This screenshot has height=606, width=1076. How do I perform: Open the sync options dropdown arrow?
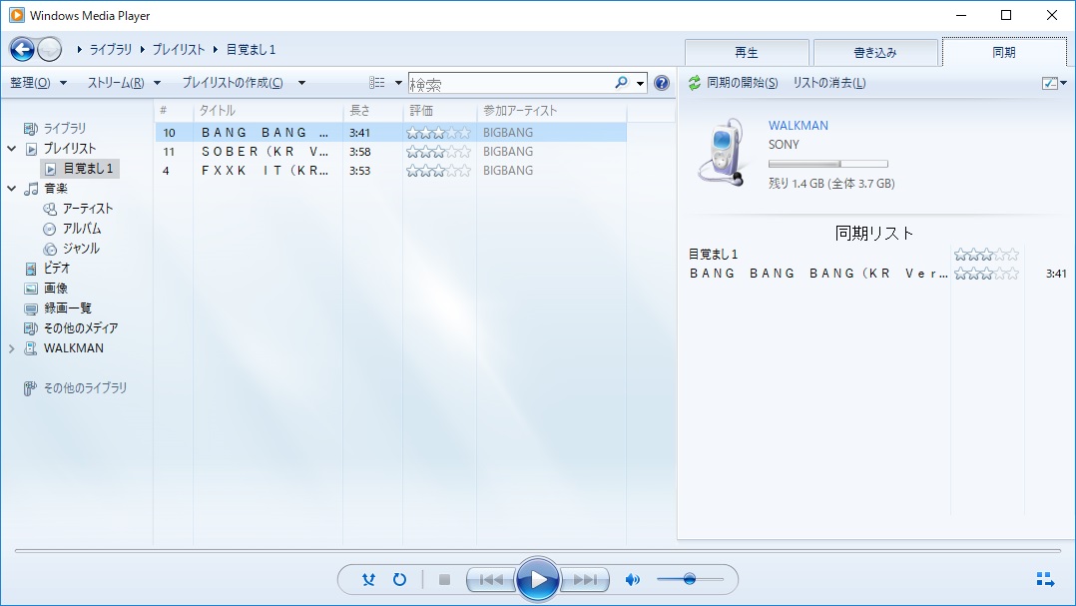[1064, 83]
